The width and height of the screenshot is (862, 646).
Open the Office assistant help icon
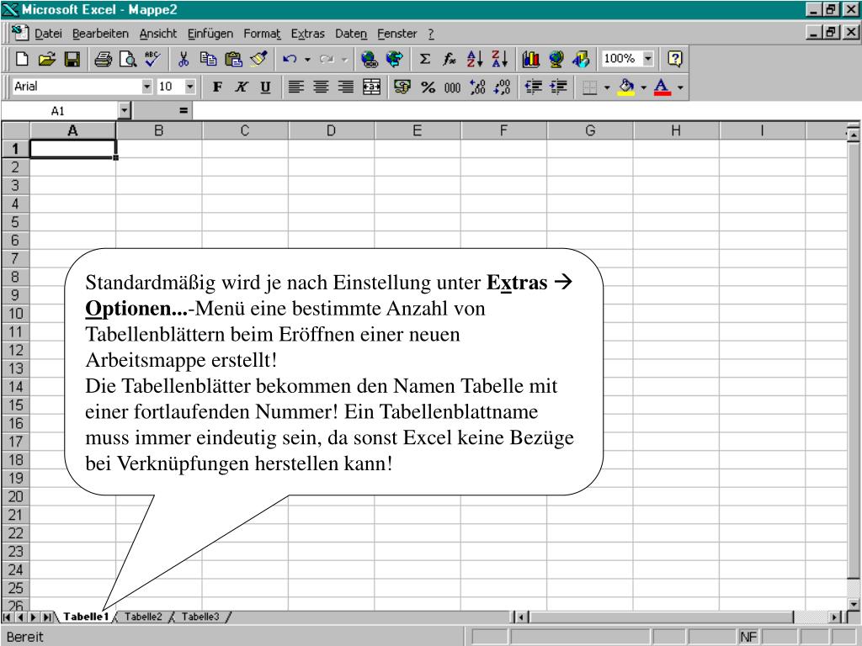pos(675,59)
